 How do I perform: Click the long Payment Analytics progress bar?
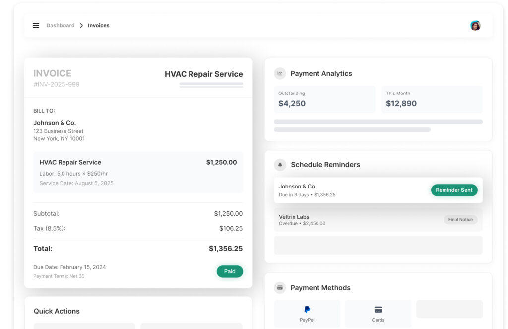pos(378,122)
